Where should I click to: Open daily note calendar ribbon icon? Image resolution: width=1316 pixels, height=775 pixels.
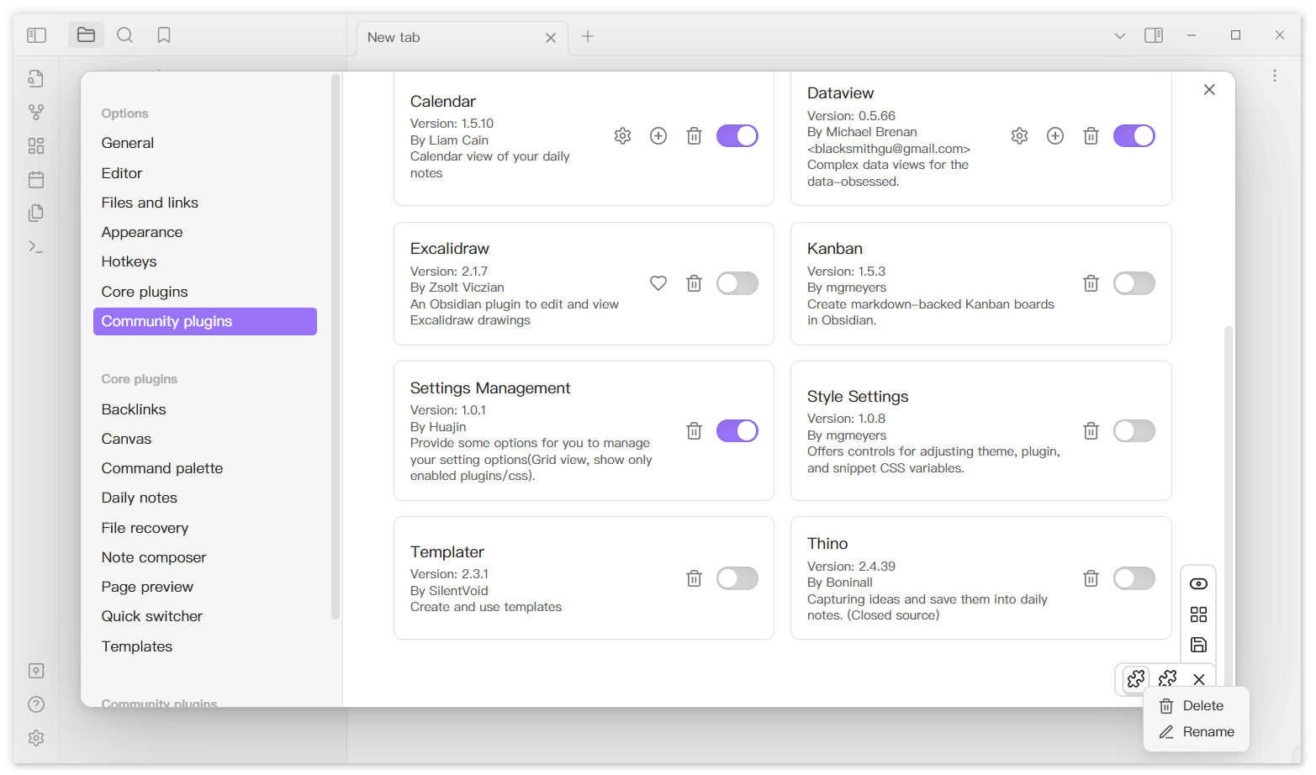click(36, 179)
